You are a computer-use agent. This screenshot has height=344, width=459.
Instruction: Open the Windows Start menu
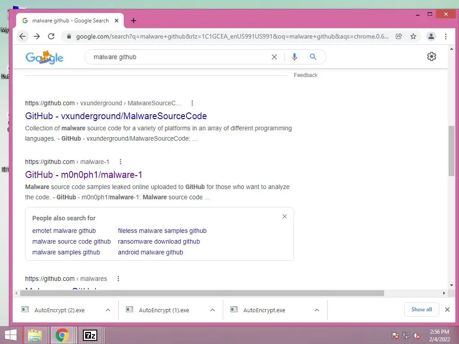coord(11,335)
